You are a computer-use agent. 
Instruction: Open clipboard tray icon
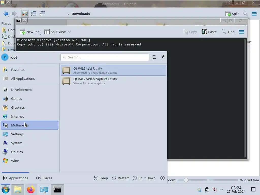[x=207, y=189]
